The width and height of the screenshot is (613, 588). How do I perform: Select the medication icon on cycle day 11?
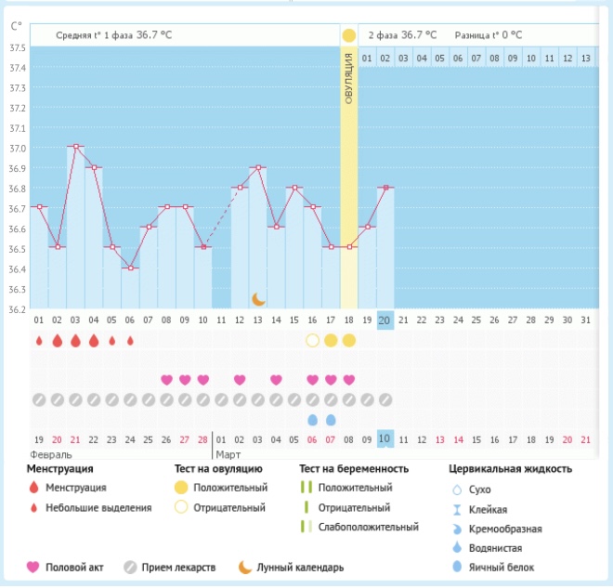pos(221,399)
